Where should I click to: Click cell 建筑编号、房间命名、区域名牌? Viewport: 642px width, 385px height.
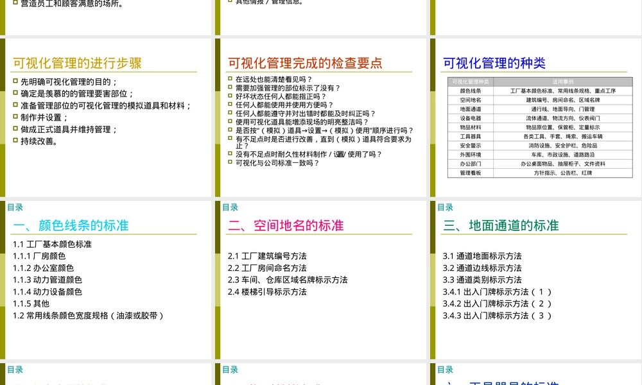563,100
